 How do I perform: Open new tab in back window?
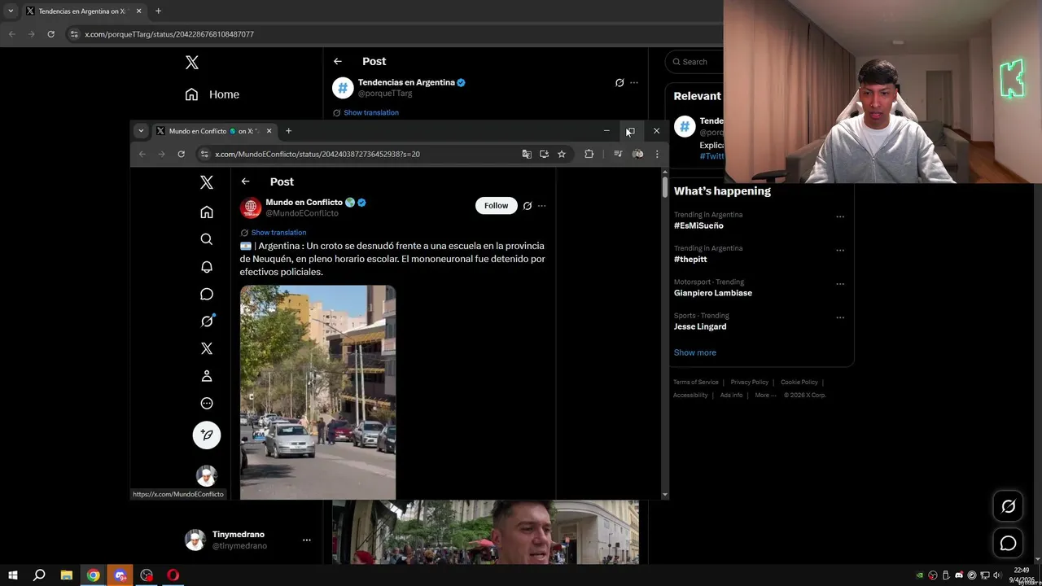pos(158,11)
